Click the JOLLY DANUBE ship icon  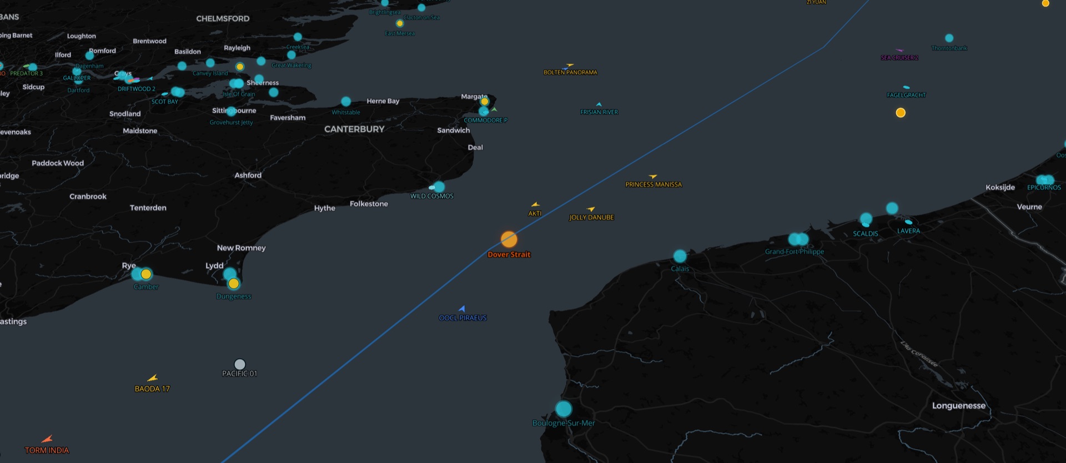591,209
